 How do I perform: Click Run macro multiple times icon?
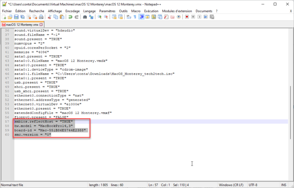[x=206, y=17]
